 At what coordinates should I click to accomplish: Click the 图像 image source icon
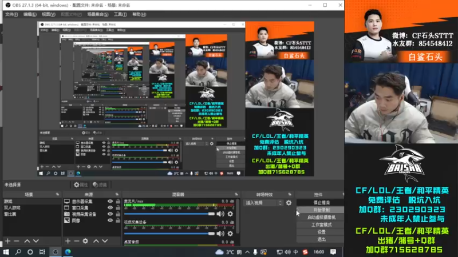(67, 220)
